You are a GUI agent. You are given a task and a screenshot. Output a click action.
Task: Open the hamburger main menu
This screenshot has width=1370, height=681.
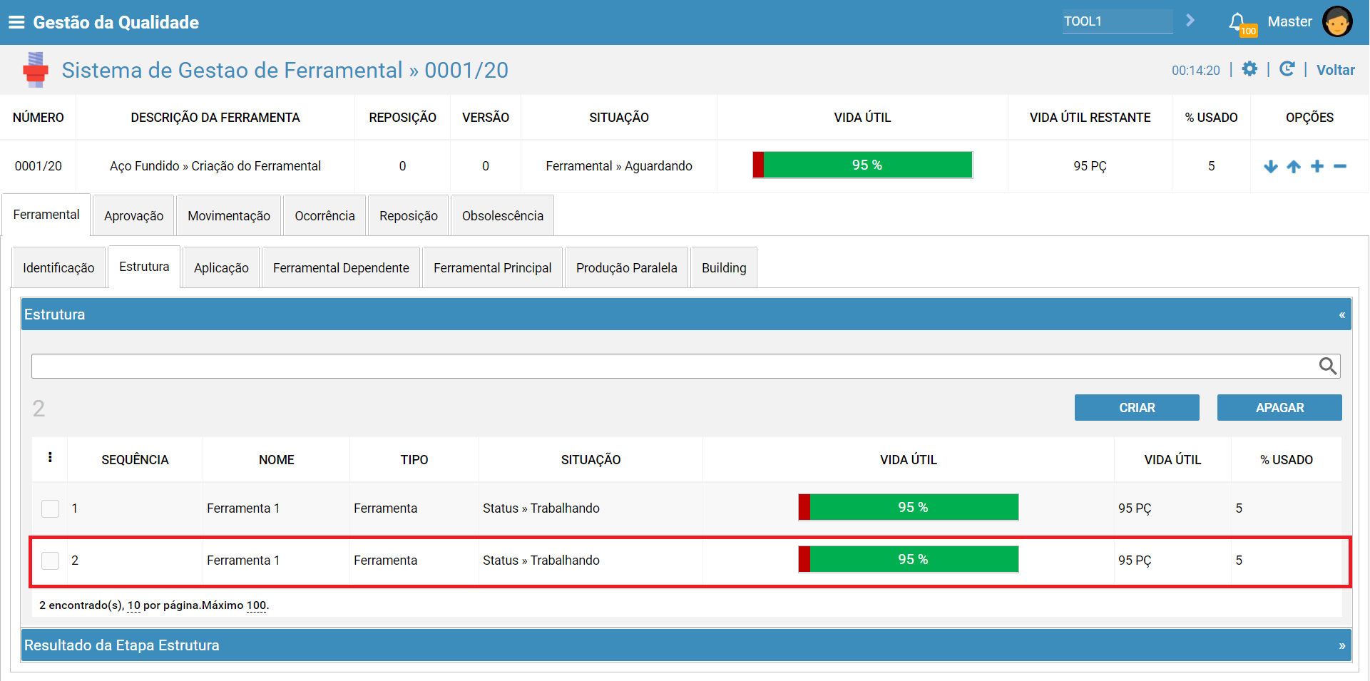(16, 22)
